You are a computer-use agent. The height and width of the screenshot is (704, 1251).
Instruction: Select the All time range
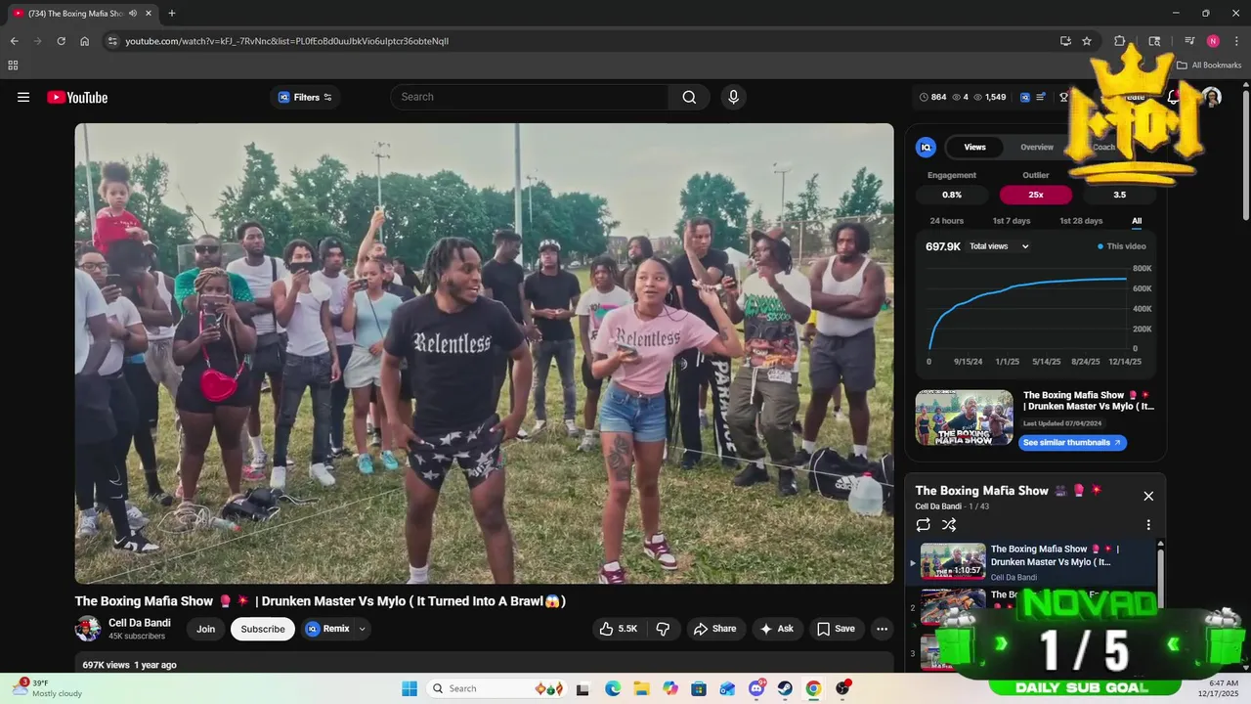1137,221
